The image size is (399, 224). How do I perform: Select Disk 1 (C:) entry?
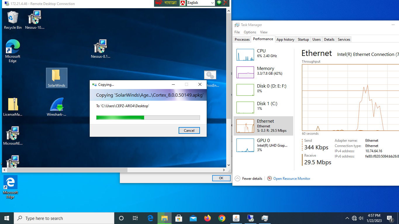(263, 107)
